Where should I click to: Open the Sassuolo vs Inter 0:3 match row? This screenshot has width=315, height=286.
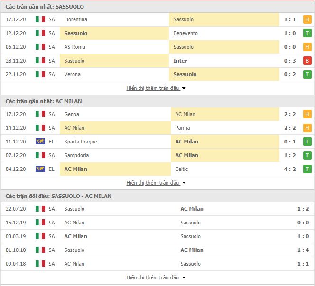point(157,61)
